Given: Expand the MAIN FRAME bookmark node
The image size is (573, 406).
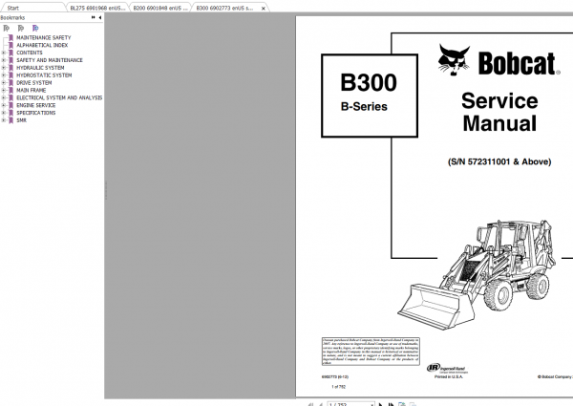Looking at the screenshot, I should [4, 90].
